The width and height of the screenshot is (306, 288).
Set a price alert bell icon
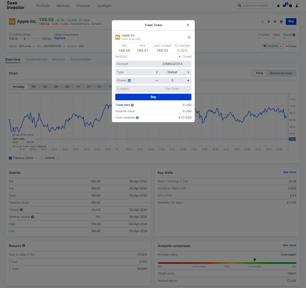269,22
